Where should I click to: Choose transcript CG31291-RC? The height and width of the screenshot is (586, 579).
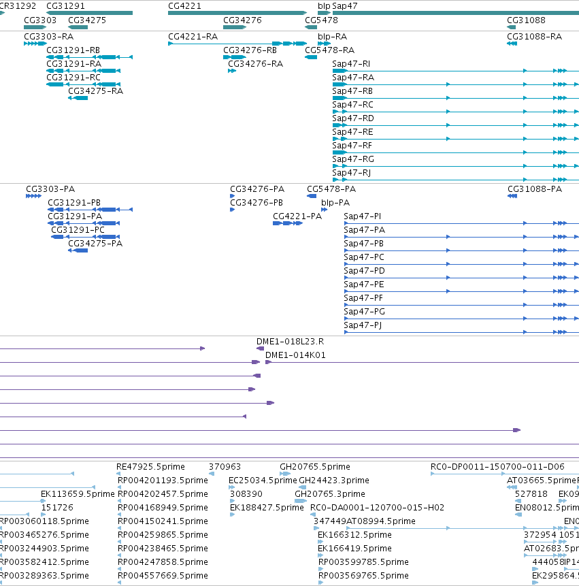pyautogui.click(x=73, y=78)
